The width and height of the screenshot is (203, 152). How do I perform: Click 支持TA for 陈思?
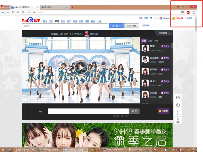pyautogui.click(x=165, y=46)
